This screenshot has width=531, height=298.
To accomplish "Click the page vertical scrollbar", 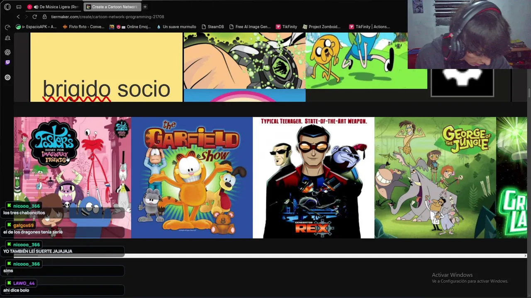I will pos(529,93).
